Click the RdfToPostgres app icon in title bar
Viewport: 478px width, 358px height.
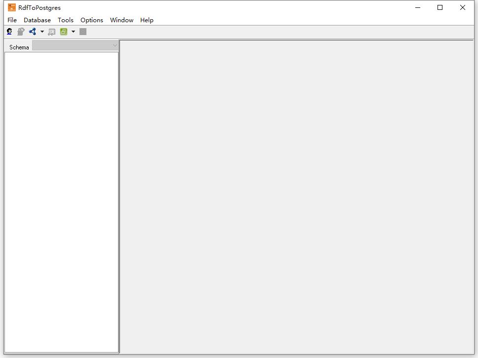pos(12,7)
